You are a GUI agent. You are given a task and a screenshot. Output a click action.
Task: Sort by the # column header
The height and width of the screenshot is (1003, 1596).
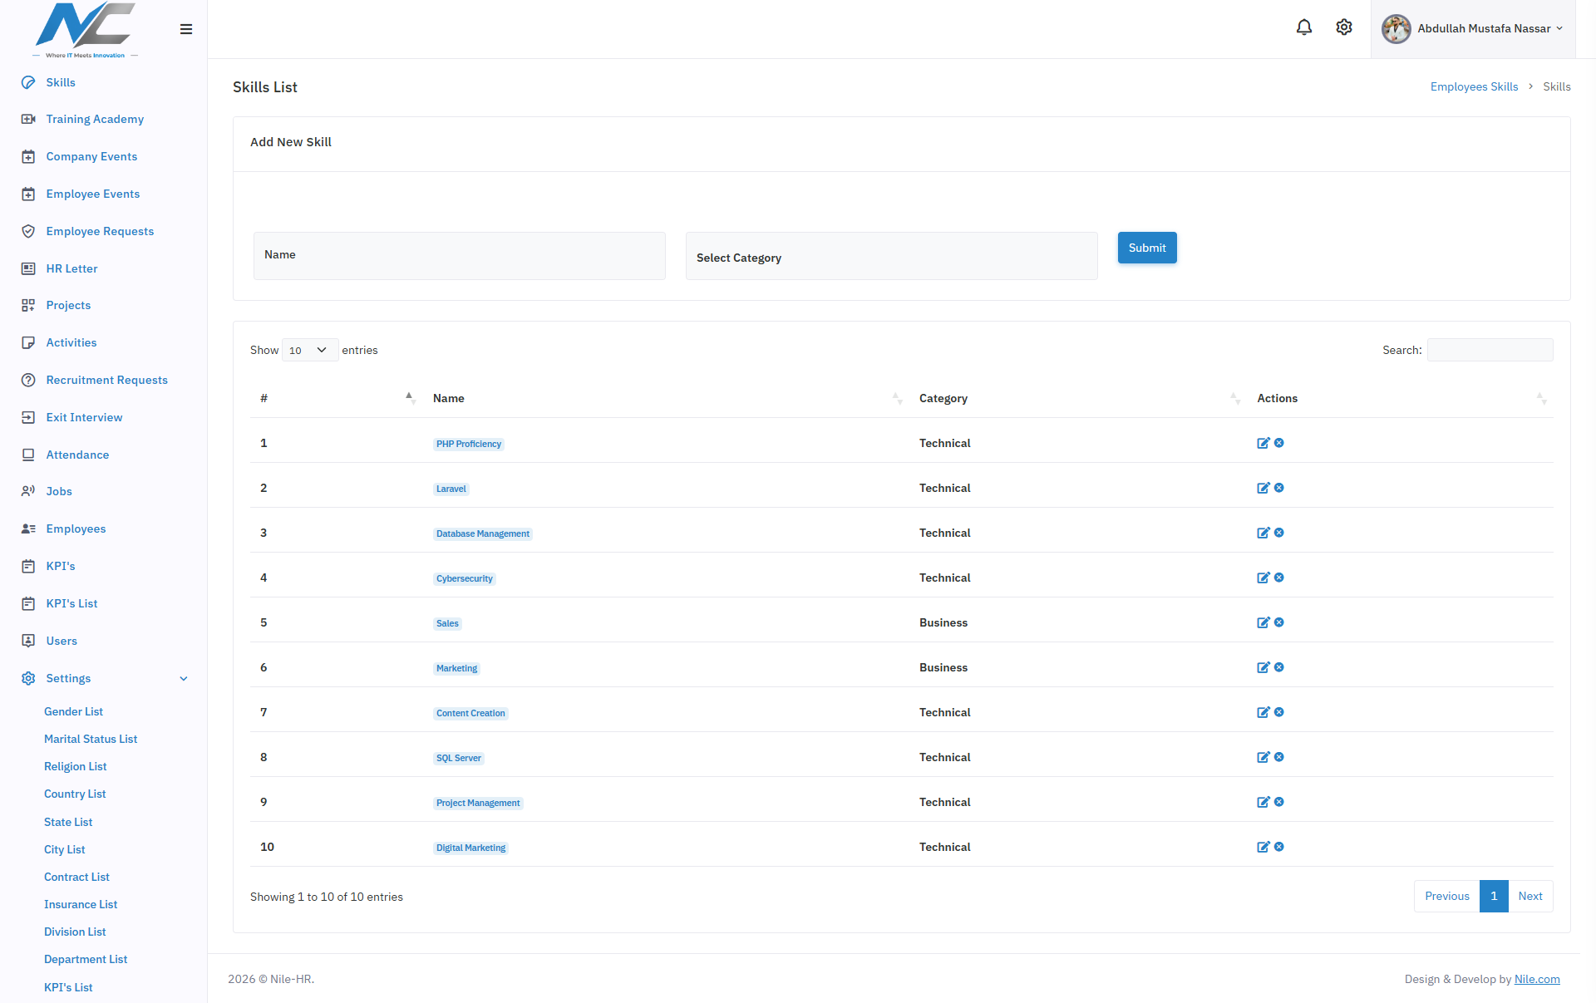(x=337, y=398)
